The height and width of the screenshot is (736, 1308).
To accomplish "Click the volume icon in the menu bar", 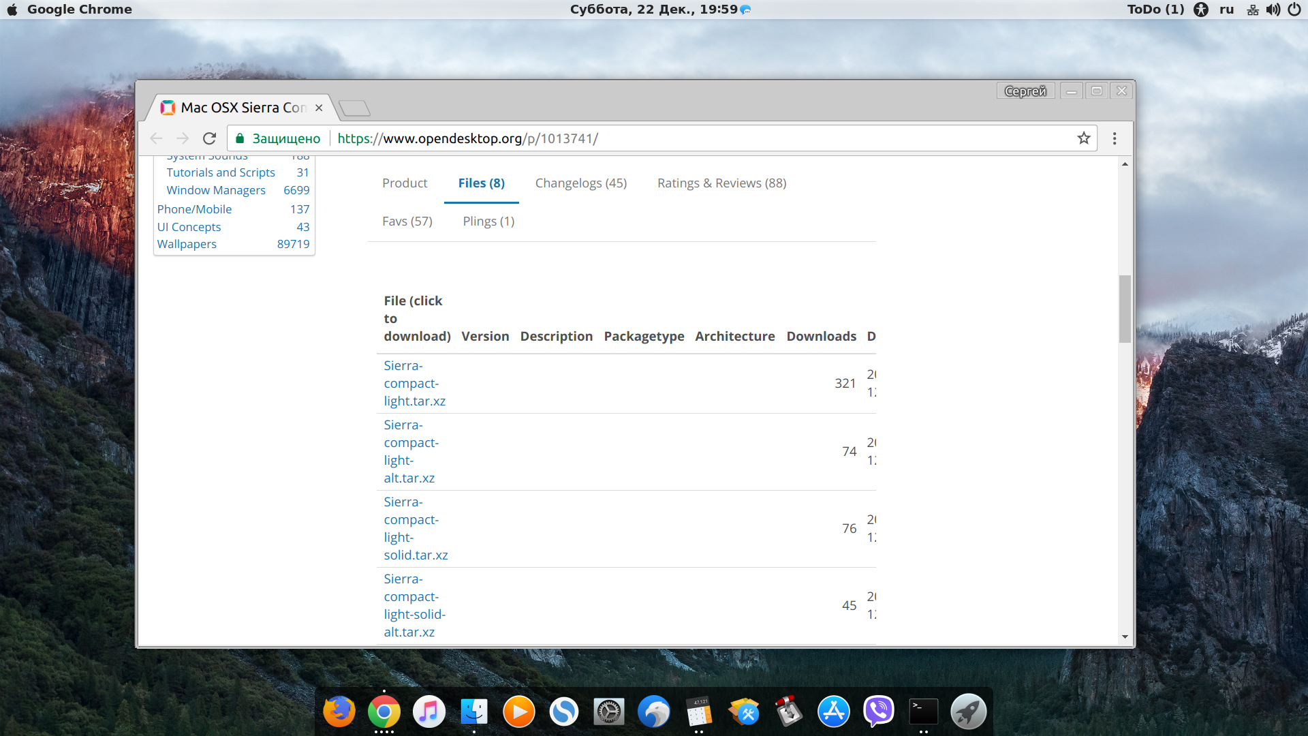I will pyautogui.click(x=1273, y=10).
